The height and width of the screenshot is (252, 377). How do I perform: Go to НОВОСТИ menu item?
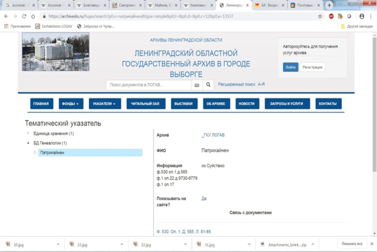click(x=247, y=104)
